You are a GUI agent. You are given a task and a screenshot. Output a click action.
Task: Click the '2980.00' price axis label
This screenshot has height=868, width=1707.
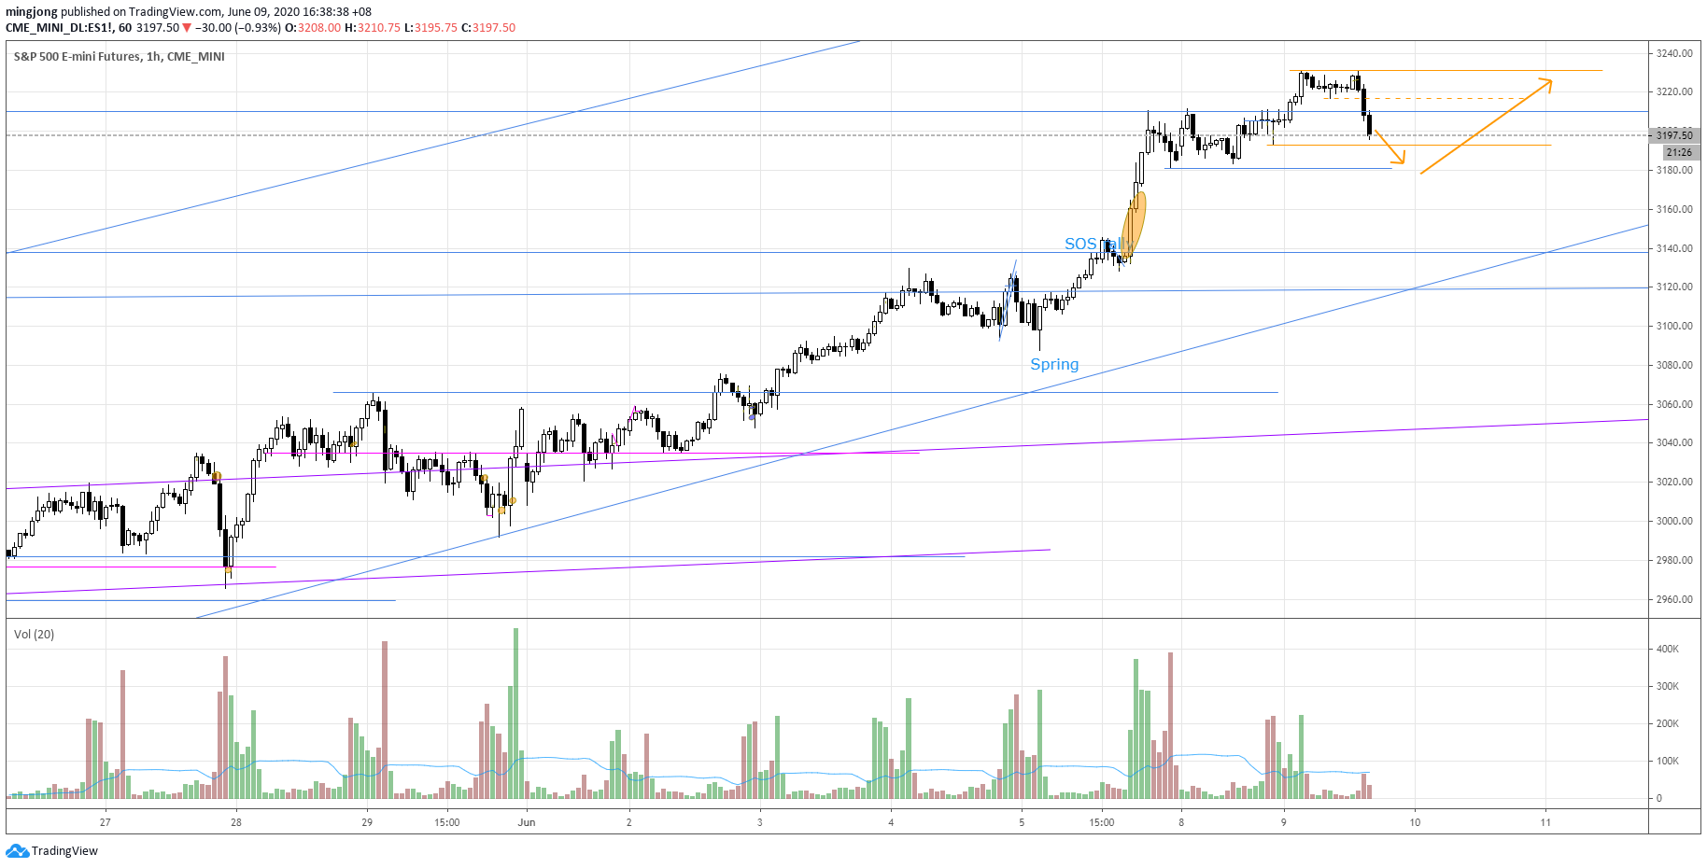click(1674, 561)
